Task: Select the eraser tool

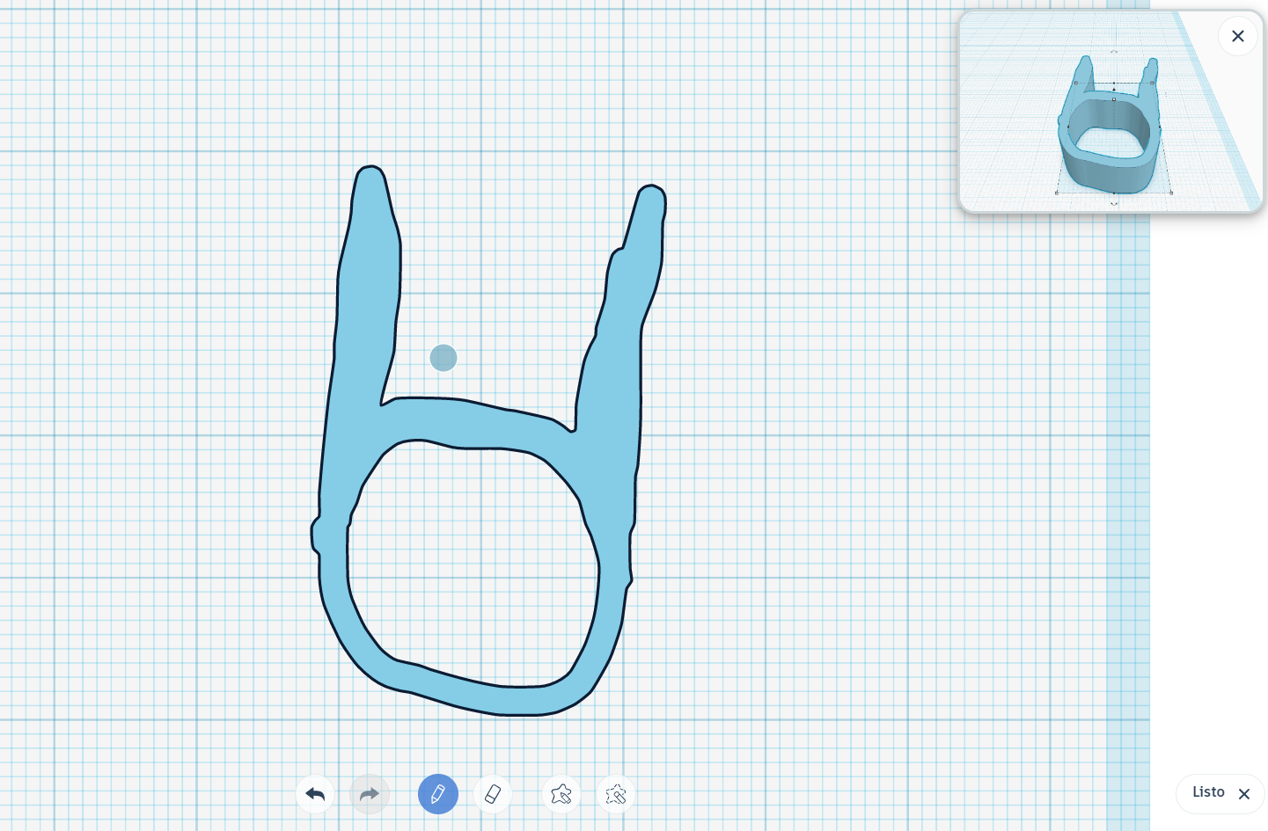Action: tap(493, 794)
